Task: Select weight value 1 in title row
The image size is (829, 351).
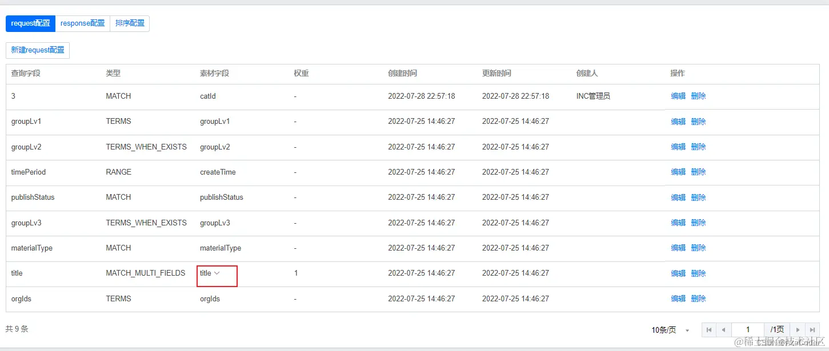Action: click(296, 273)
